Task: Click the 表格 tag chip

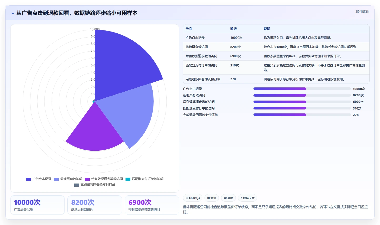Action: (x=212, y=198)
